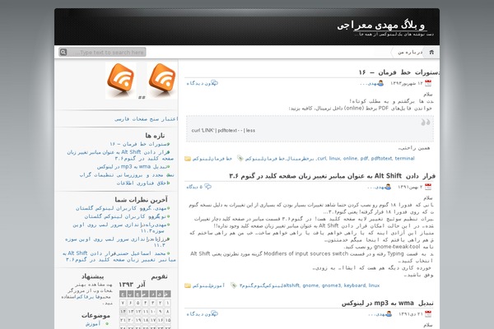Open the first recent comment starting with 'مهدی'
Image resolution: width=494 pixels, height=329 pixels.
[121, 208]
